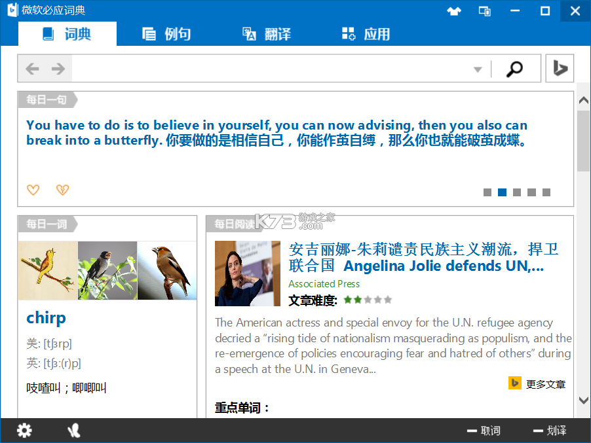Click the 每日一词 section label

[x=47, y=224]
